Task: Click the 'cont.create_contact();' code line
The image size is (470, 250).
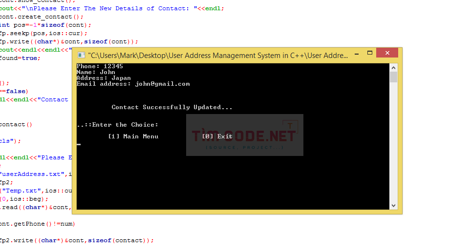Action: pyautogui.click(x=42, y=17)
